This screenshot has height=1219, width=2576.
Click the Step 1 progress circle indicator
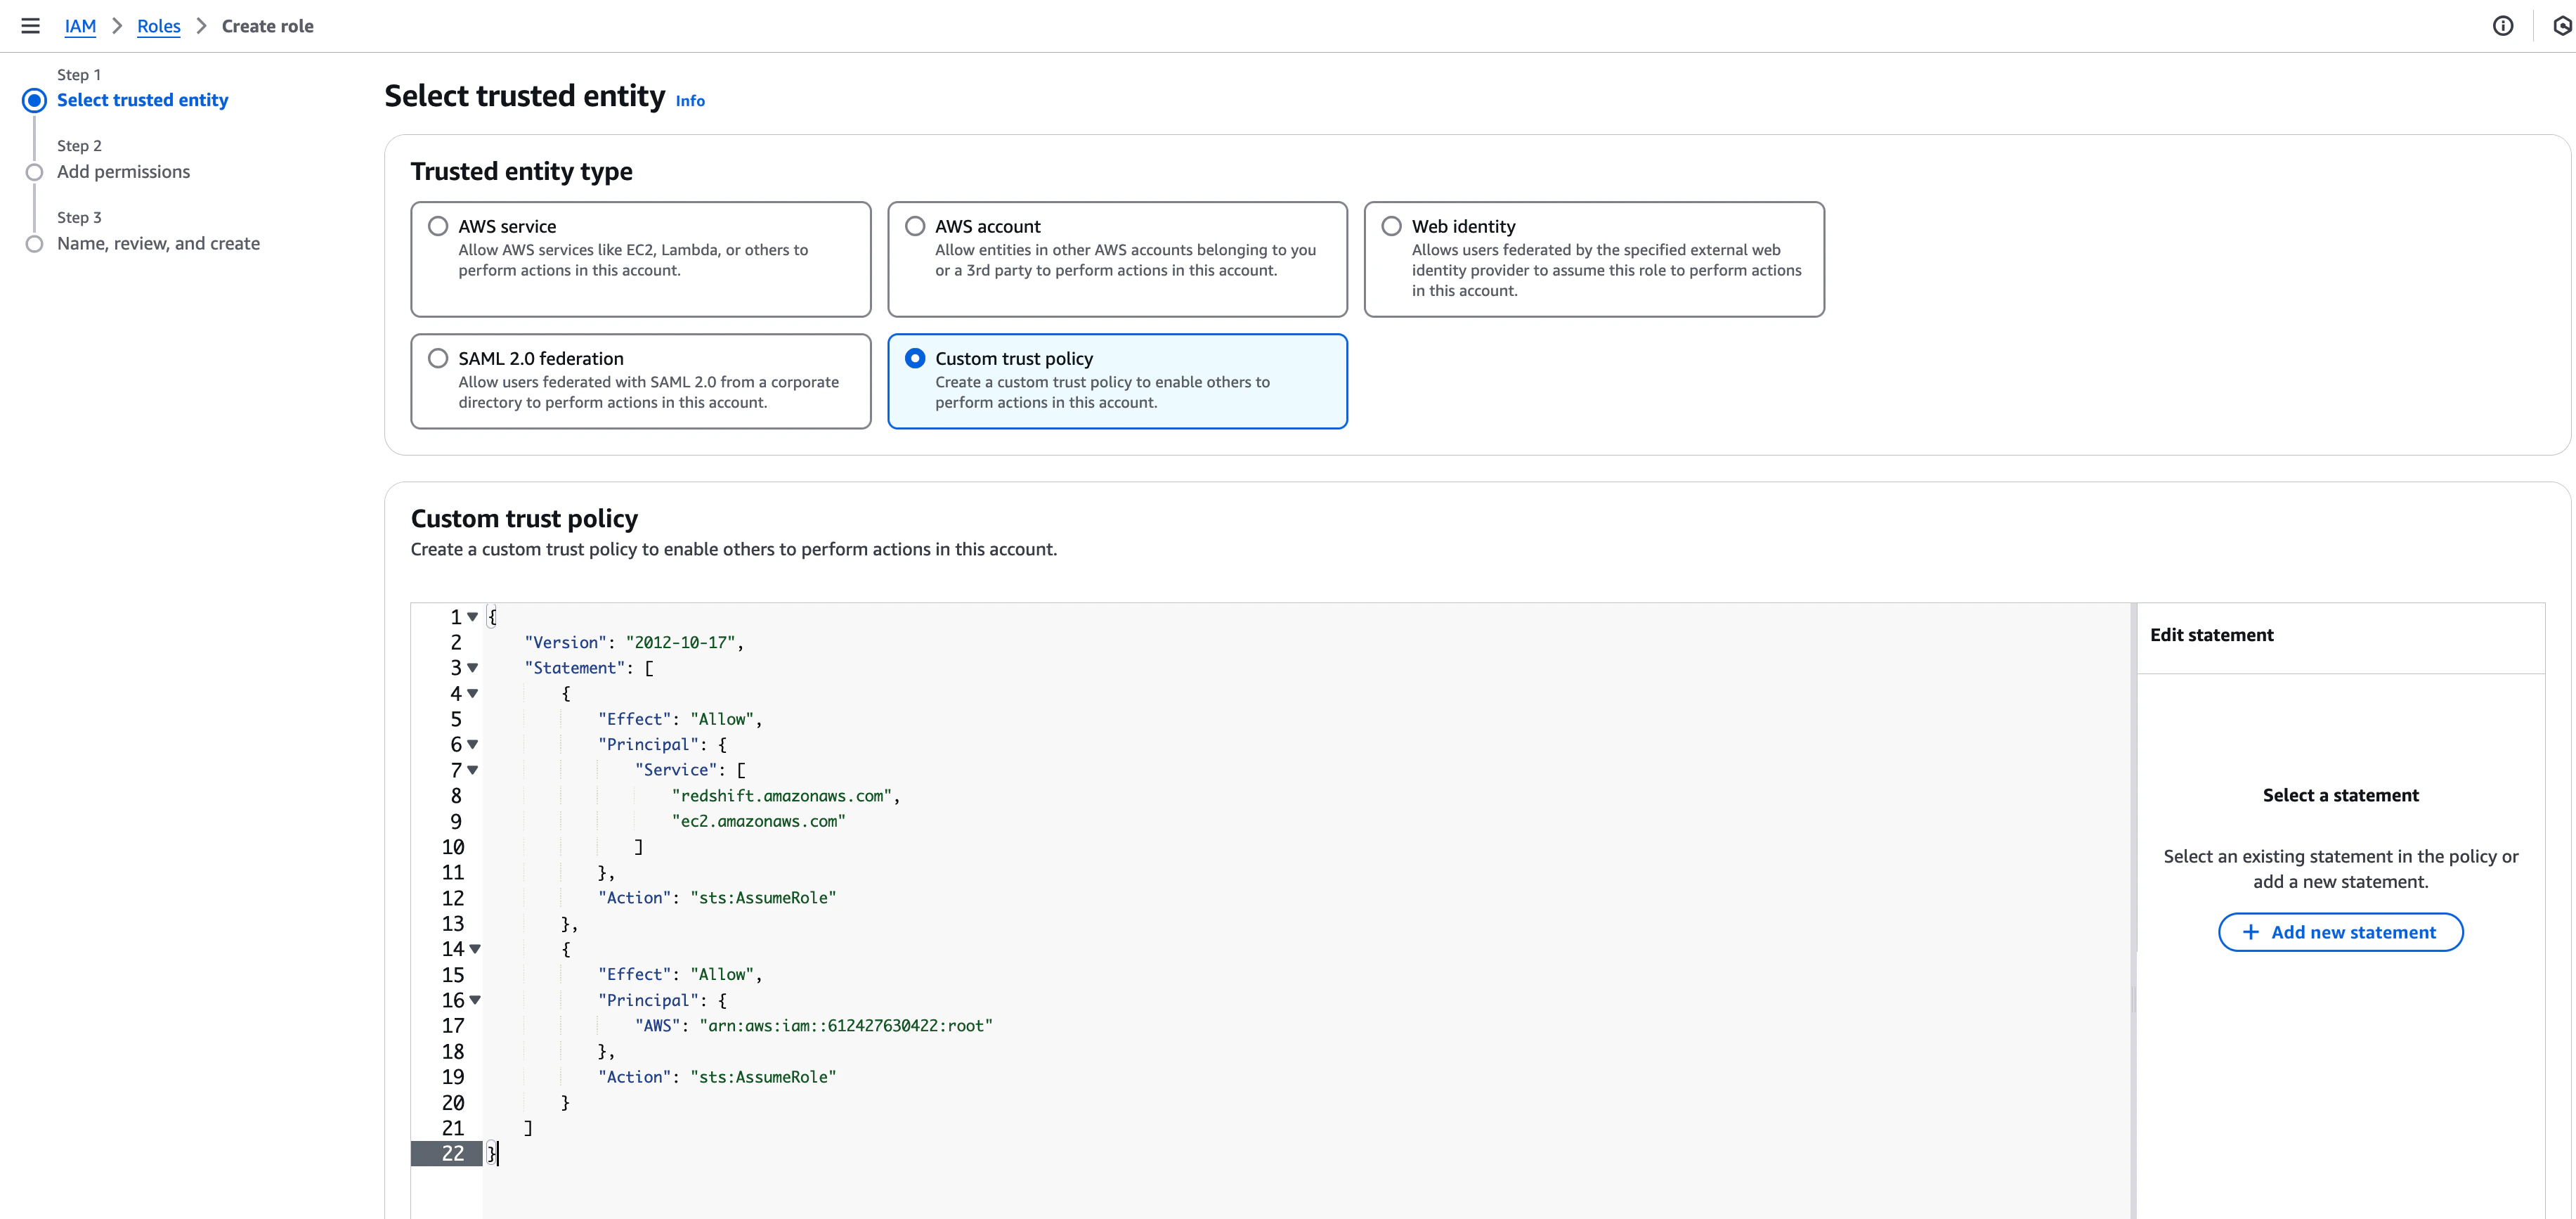(x=35, y=100)
